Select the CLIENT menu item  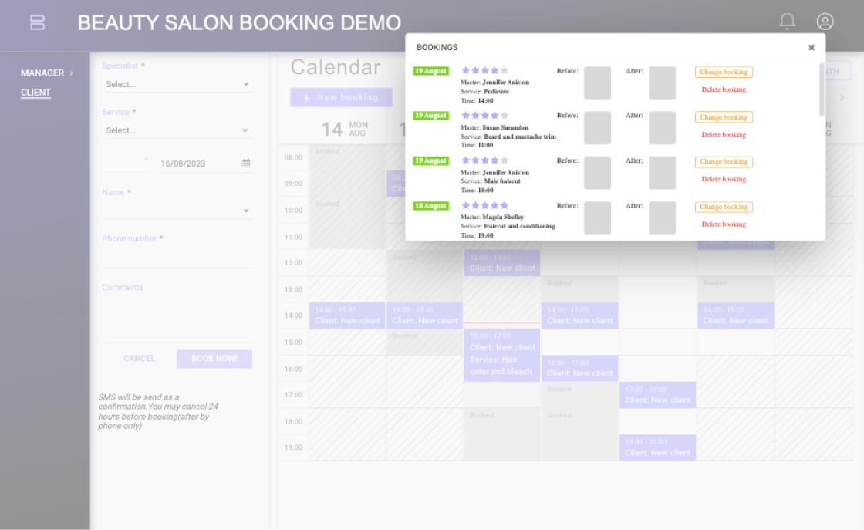[x=35, y=93]
